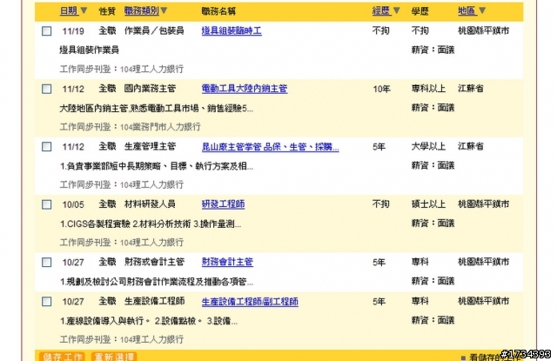Click the 重新選擇 button
Screen dimensions: 557x361
pyautogui.click(x=114, y=357)
